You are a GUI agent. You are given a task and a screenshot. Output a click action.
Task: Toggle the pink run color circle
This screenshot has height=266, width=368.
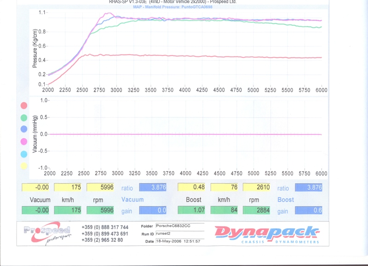pyautogui.click(x=24, y=142)
